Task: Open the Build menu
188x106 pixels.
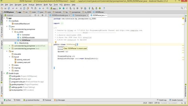Action: tap(46, 5)
